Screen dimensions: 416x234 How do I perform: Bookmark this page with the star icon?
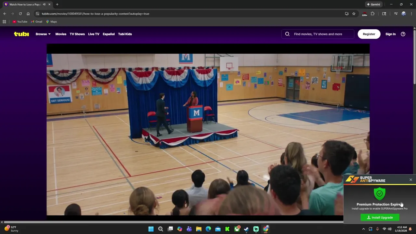[x=354, y=14]
